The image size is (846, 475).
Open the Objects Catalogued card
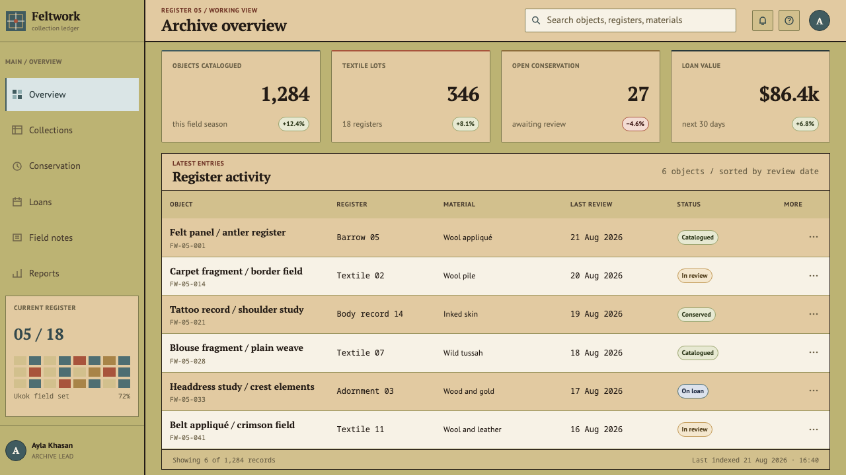point(241,96)
